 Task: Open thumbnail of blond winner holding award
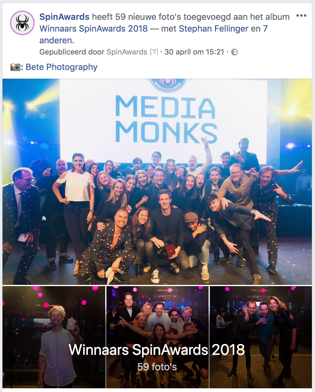54,337
